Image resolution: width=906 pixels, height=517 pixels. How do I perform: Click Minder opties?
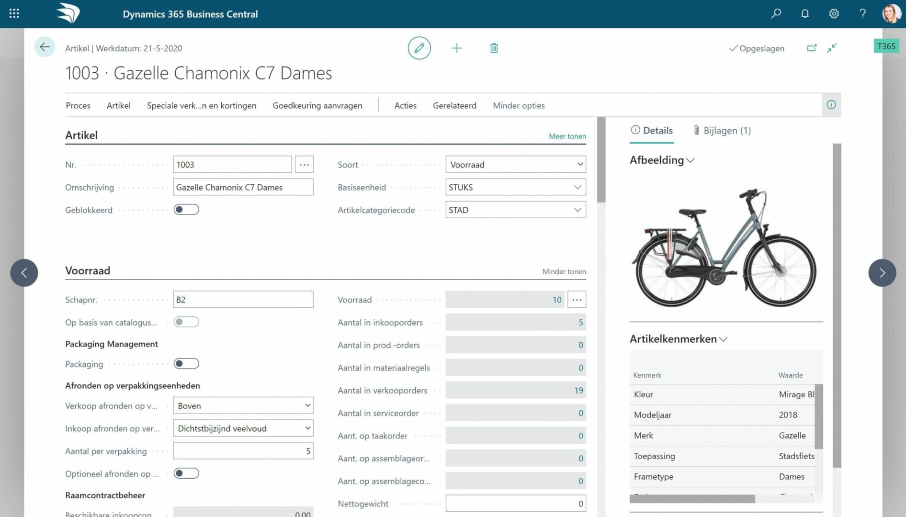click(x=519, y=105)
